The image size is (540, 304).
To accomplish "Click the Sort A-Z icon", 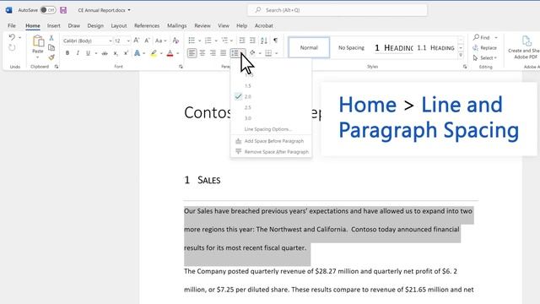I will coord(264,41).
